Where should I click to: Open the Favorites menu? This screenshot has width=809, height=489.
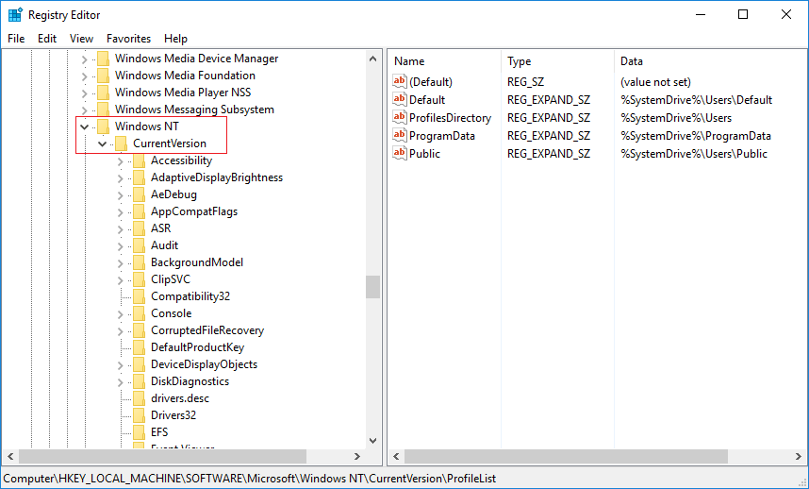(128, 39)
